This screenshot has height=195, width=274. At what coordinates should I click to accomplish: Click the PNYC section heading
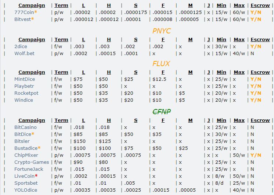[162, 31]
